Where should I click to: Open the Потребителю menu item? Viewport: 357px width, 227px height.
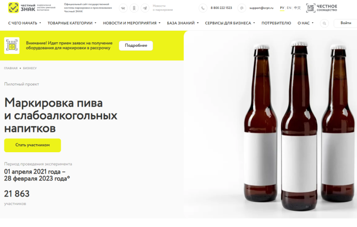click(276, 23)
